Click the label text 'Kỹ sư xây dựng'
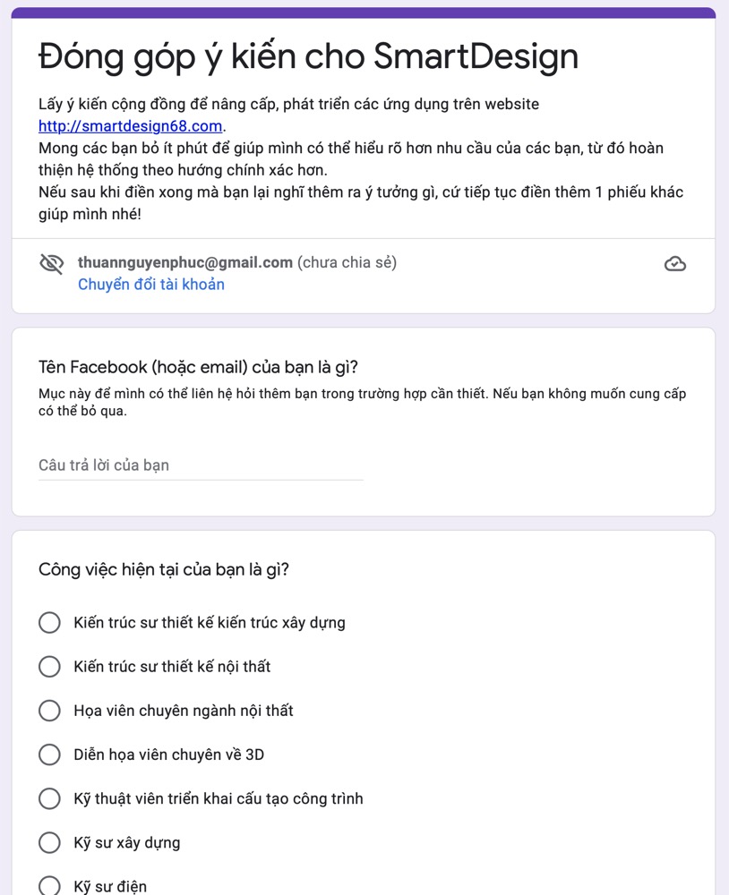The image size is (729, 895). click(127, 843)
